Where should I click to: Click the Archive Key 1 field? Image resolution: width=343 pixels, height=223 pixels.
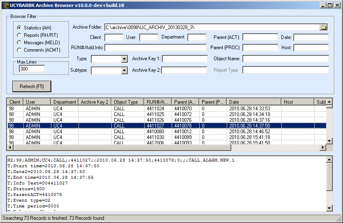[185, 59]
